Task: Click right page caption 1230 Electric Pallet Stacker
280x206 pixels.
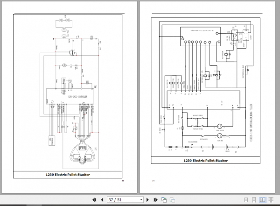Action: [x=205, y=160]
